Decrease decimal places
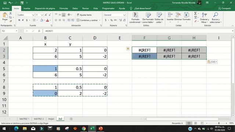Image resolution: width=235 pixels, height=132 pixels. coord(124,20)
